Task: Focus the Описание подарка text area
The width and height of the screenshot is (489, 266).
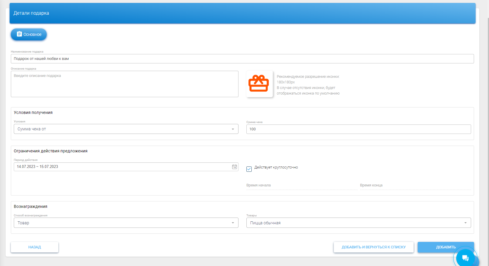Action: [x=124, y=84]
